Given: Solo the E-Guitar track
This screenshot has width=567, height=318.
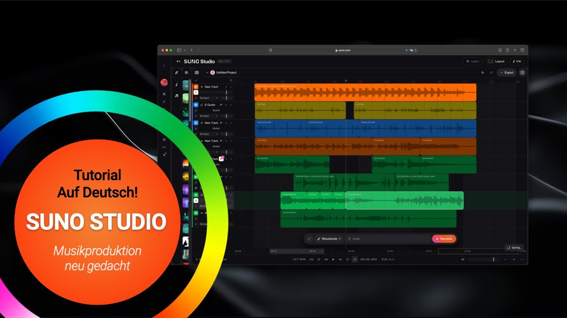Looking at the screenshot, I should (x=196, y=110).
